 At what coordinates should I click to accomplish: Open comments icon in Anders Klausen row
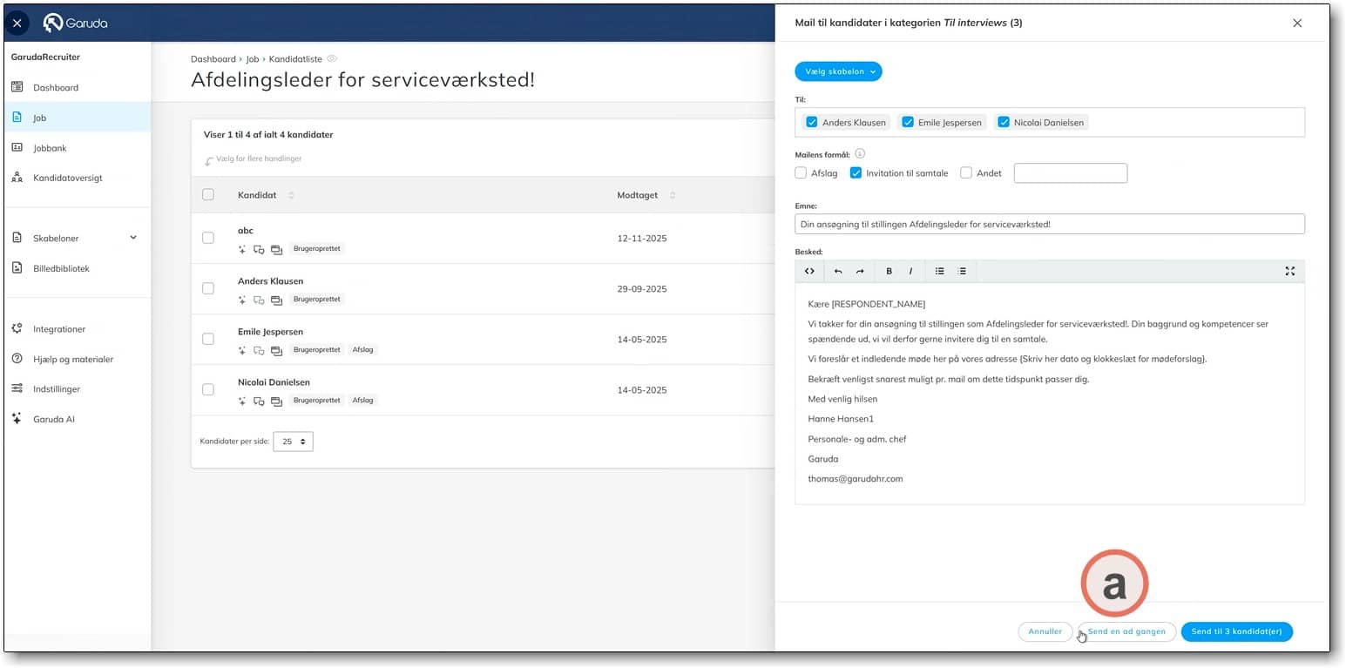pos(259,300)
